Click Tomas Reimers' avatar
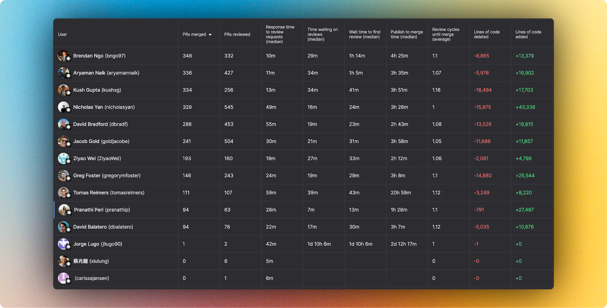Image resolution: width=607 pixels, height=308 pixels. [x=64, y=192]
